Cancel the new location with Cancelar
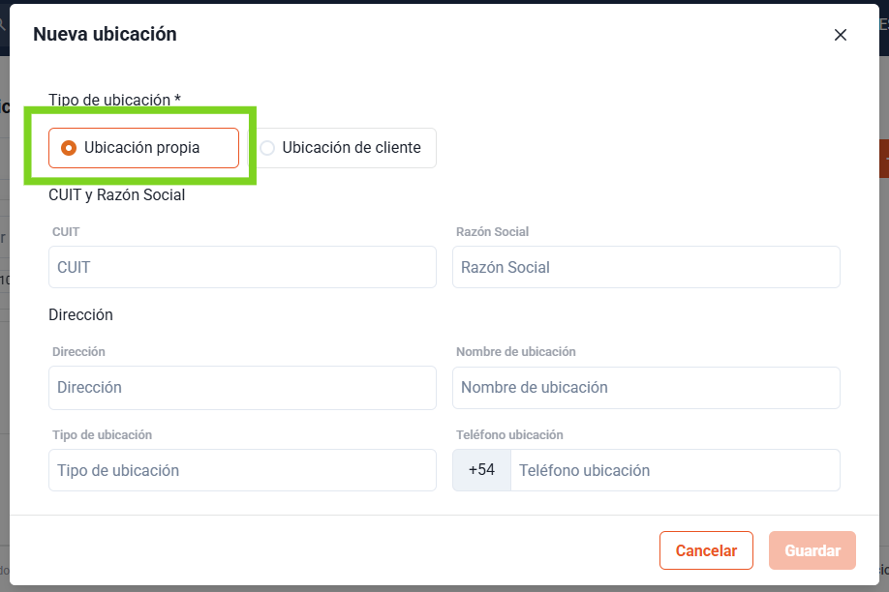Screen dimensions: 889x592 [706, 550]
